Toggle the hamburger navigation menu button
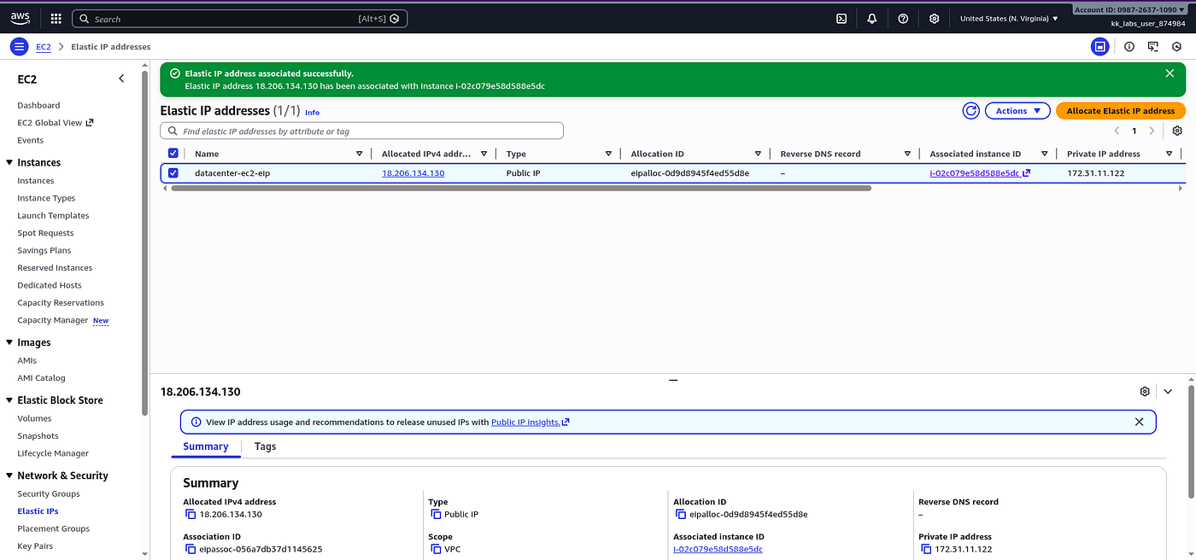Image resolution: width=1196 pixels, height=560 pixels. [19, 46]
